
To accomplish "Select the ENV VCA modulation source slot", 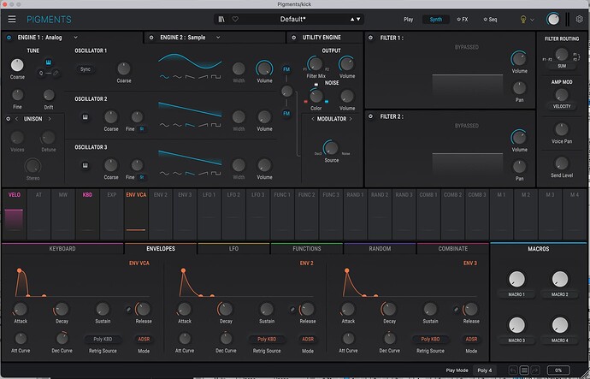I will (136, 214).
